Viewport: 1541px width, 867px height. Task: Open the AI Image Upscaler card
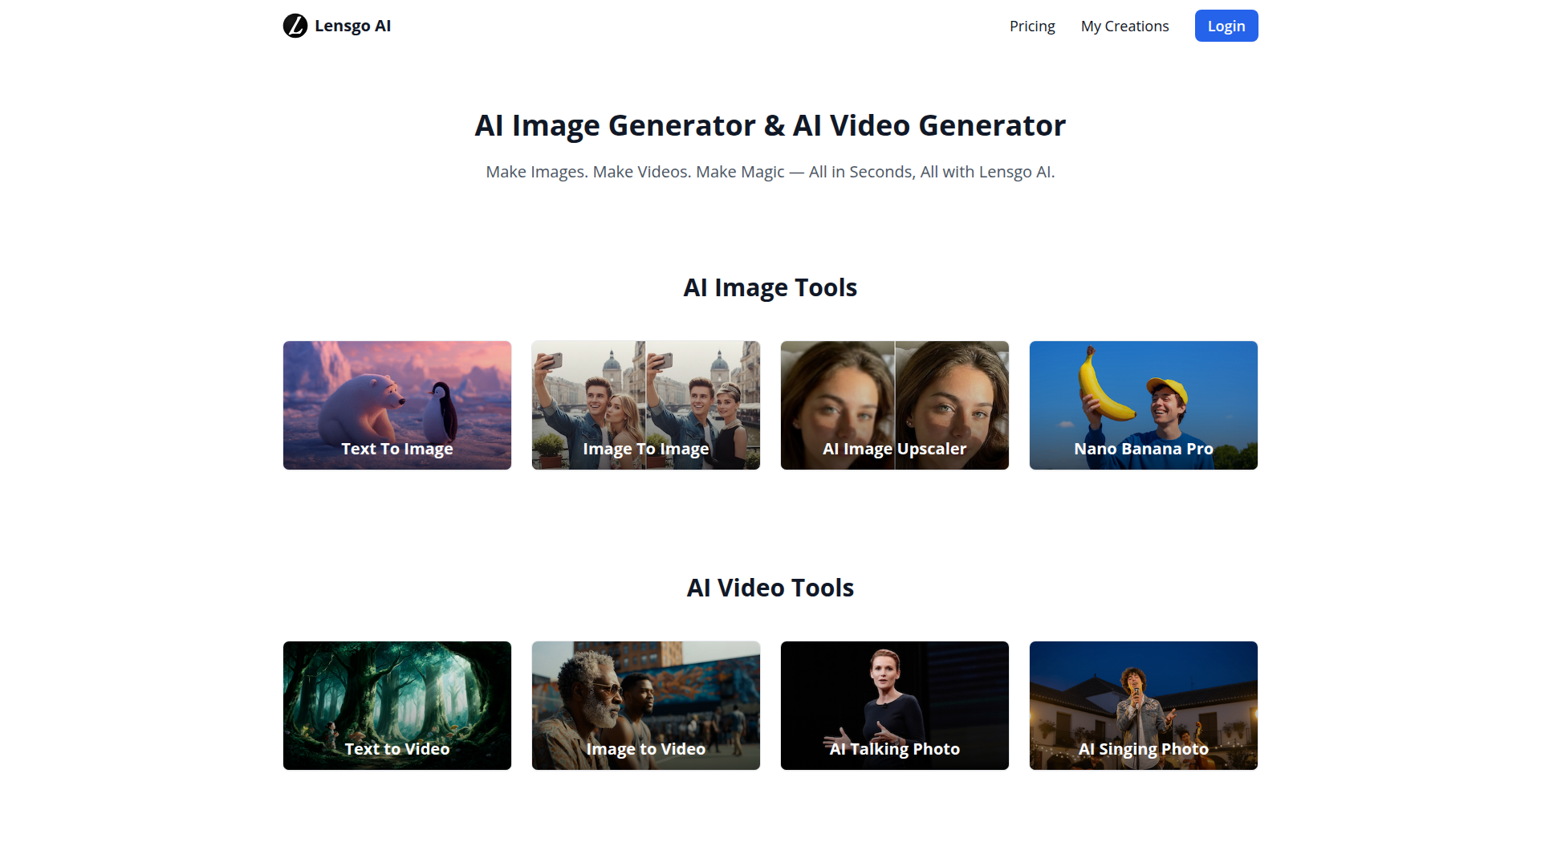[894, 405]
